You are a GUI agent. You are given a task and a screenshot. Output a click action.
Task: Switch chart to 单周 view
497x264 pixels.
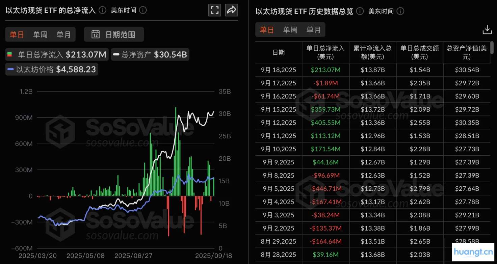click(x=40, y=34)
